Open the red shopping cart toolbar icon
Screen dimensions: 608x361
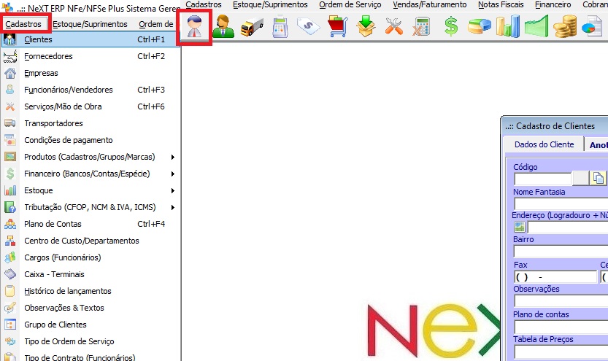tap(338, 26)
